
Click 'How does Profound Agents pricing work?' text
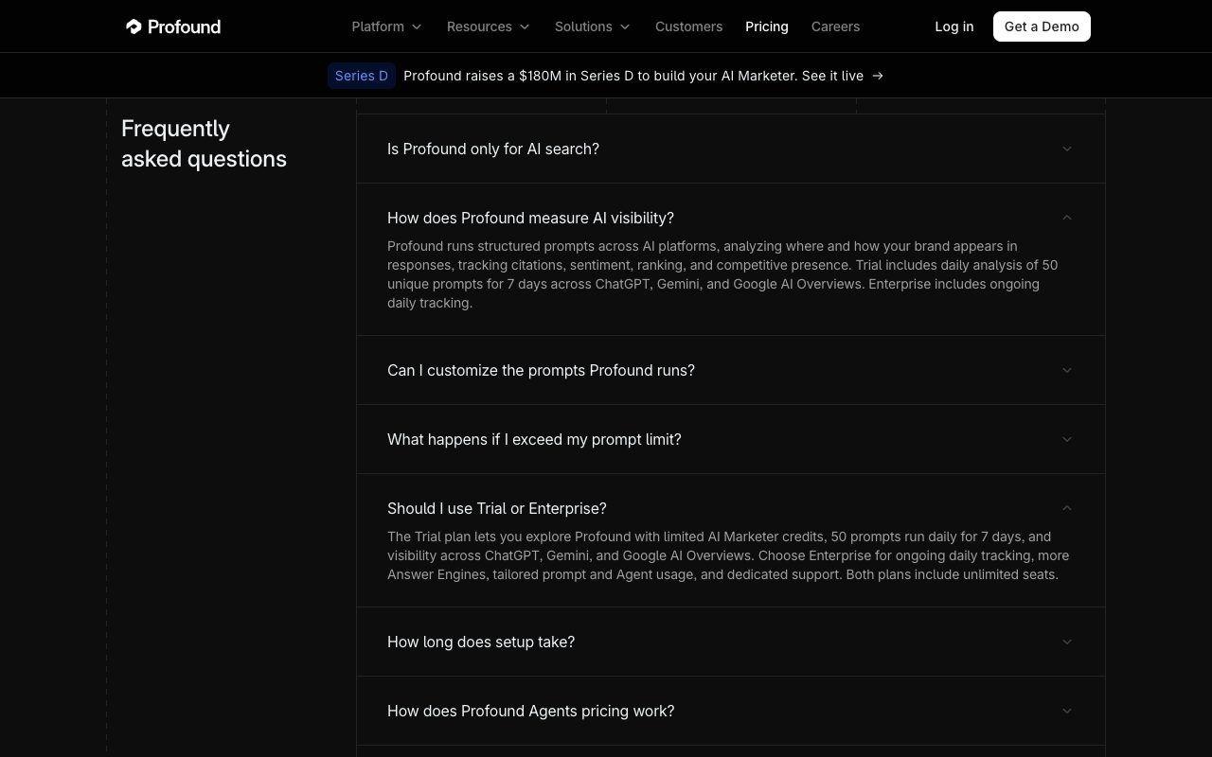click(531, 711)
